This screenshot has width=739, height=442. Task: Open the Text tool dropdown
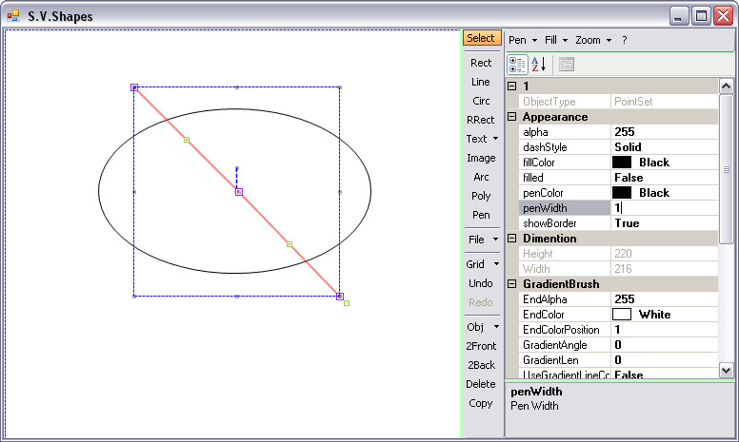pyautogui.click(x=481, y=139)
